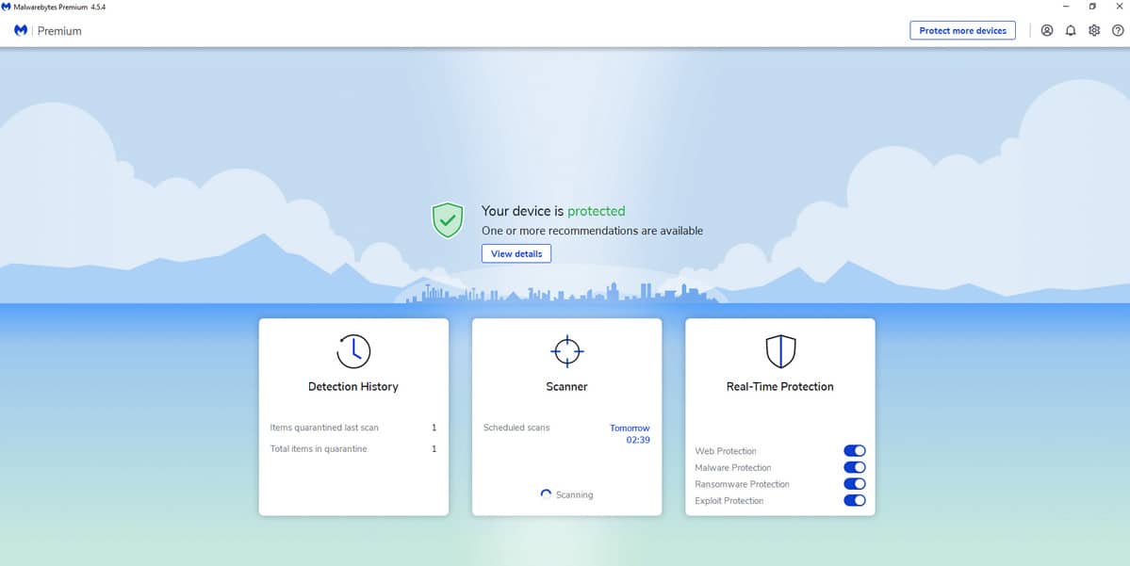Screen dimensions: 1130x566
Task: Open the Detection History card title
Action: (353, 387)
